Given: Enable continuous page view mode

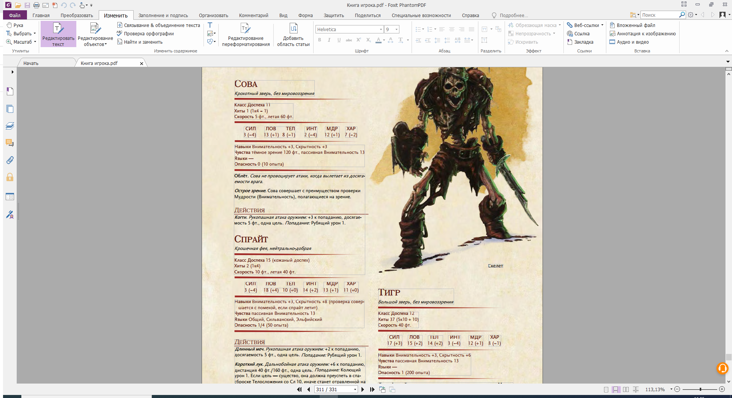Looking at the screenshot, I should (x=616, y=389).
